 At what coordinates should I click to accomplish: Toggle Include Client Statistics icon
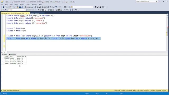click(x=53, y=10)
